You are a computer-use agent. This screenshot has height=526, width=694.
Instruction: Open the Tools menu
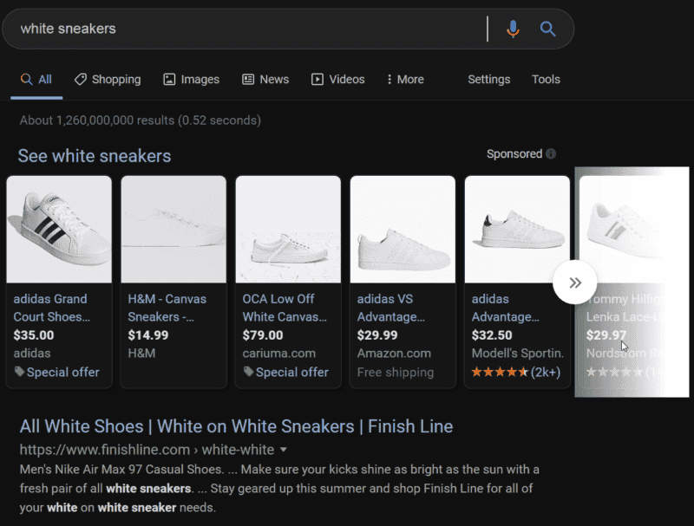(x=546, y=80)
